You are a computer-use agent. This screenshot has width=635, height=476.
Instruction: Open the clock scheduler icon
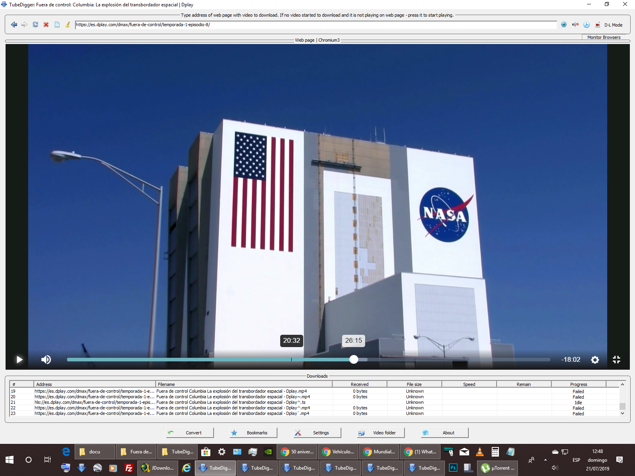(x=587, y=25)
